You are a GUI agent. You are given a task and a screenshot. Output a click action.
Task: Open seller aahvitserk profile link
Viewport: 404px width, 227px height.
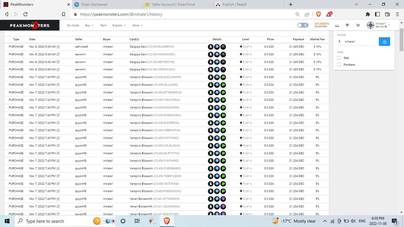81,47
